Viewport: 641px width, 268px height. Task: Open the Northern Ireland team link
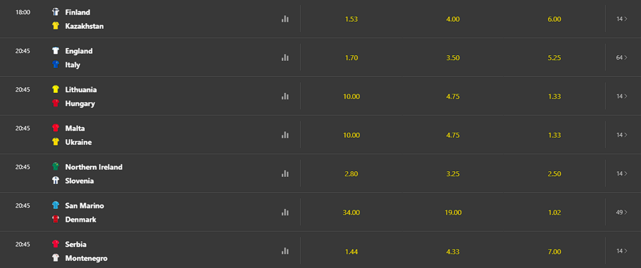tap(94, 167)
